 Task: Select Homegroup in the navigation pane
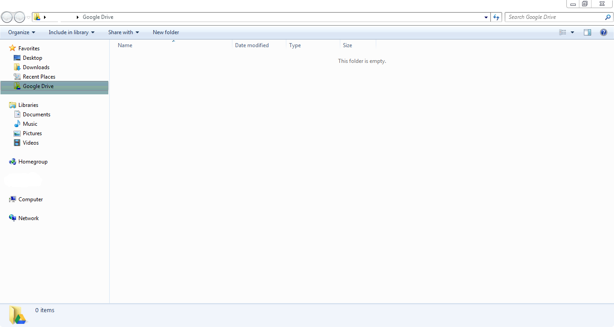(x=33, y=162)
